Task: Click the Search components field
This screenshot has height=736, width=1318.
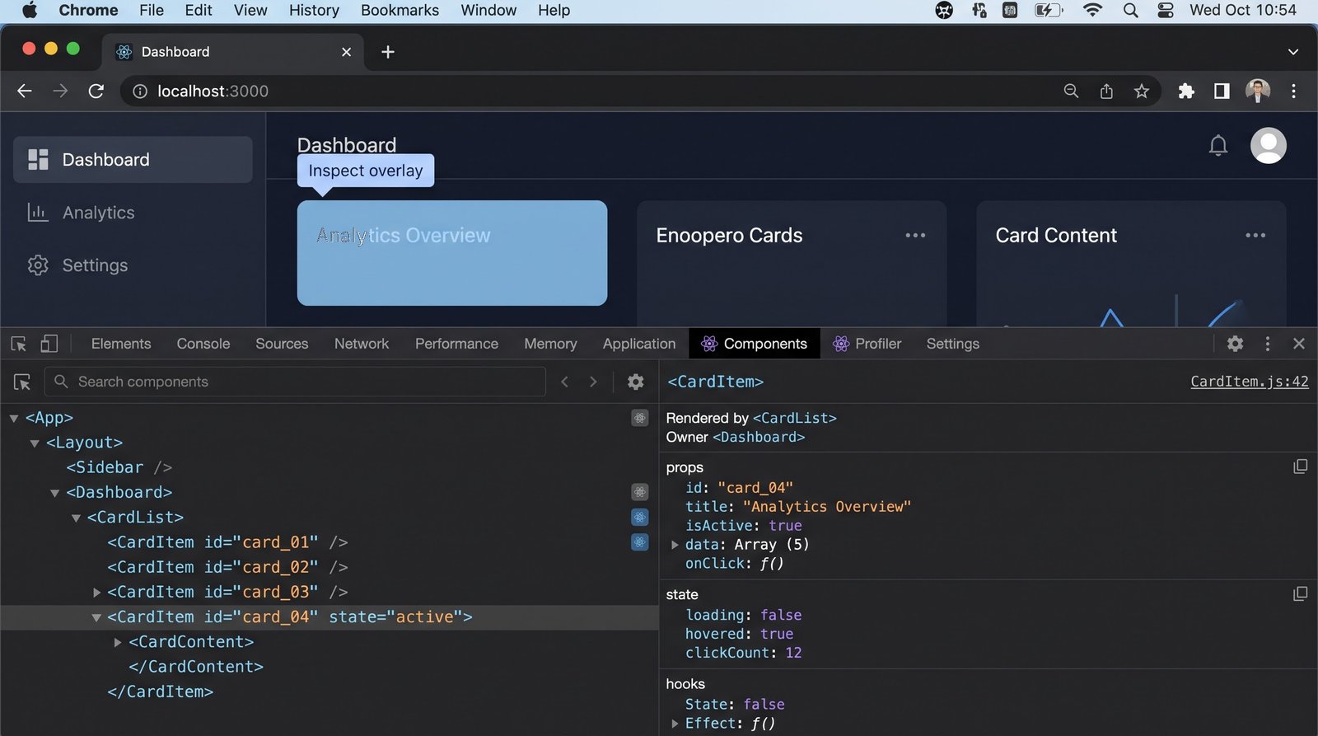Action: [295, 382]
